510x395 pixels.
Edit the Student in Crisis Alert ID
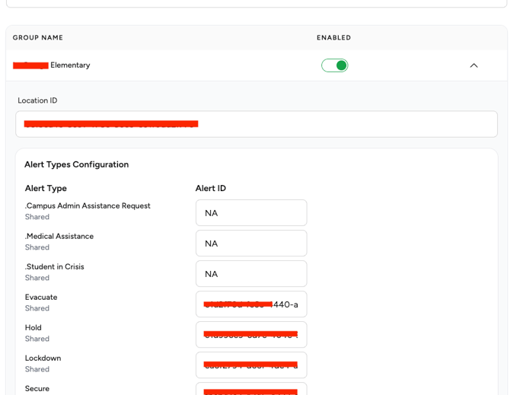251,274
